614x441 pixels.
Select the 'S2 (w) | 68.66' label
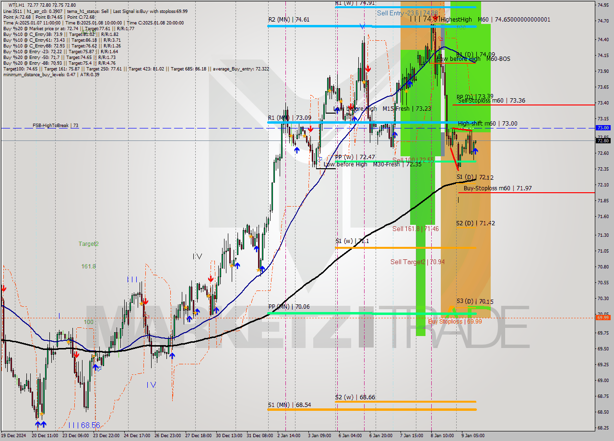[x=355, y=397]
